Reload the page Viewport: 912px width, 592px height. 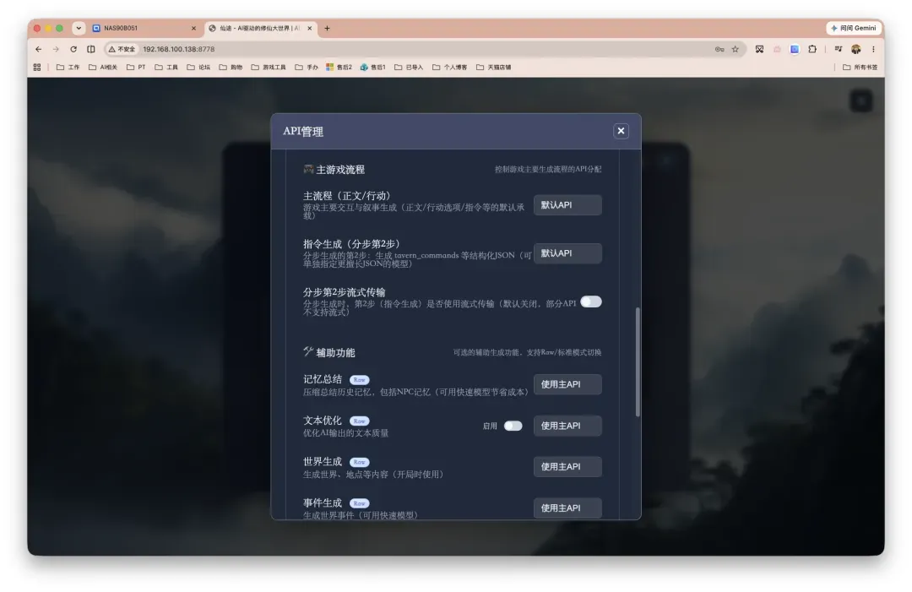click(73, 50)
